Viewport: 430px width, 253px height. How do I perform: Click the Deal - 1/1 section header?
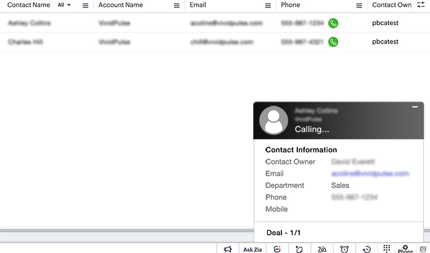284,233
